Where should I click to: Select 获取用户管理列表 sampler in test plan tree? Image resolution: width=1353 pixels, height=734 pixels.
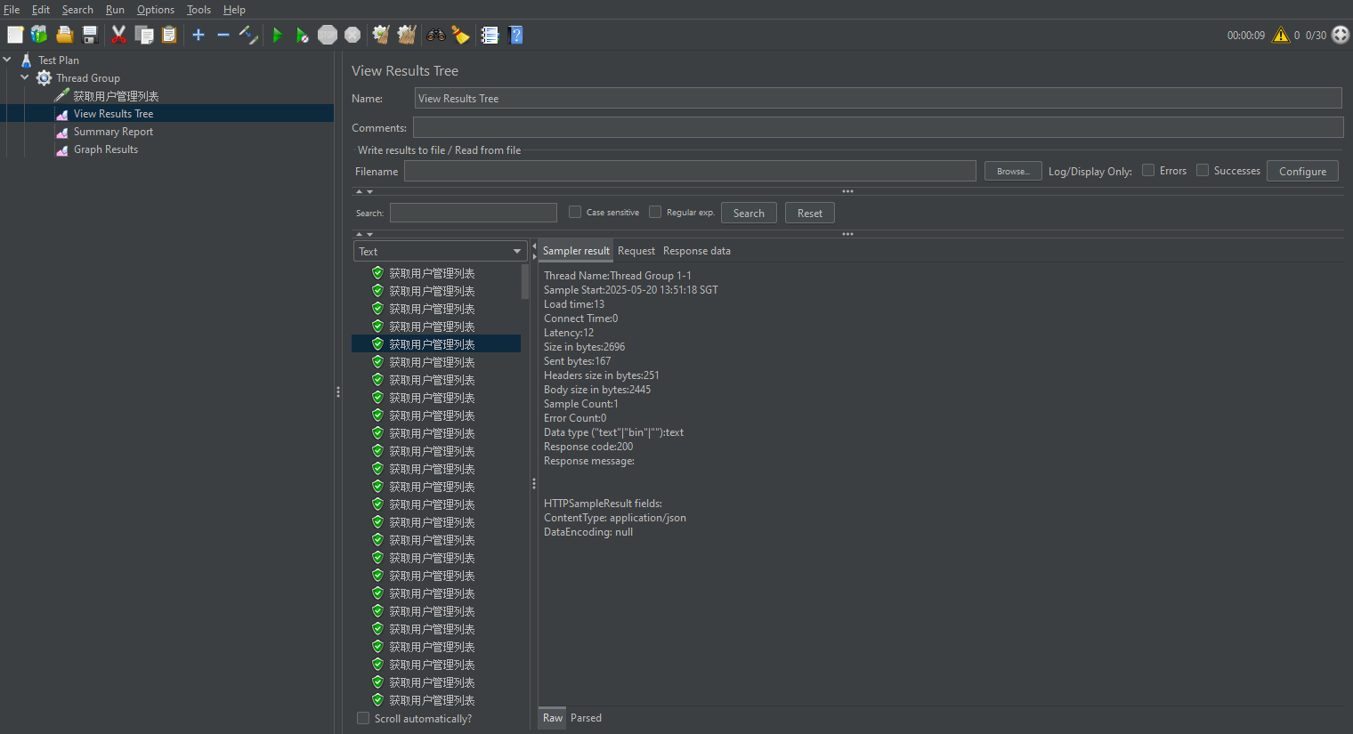coord(116,96)
